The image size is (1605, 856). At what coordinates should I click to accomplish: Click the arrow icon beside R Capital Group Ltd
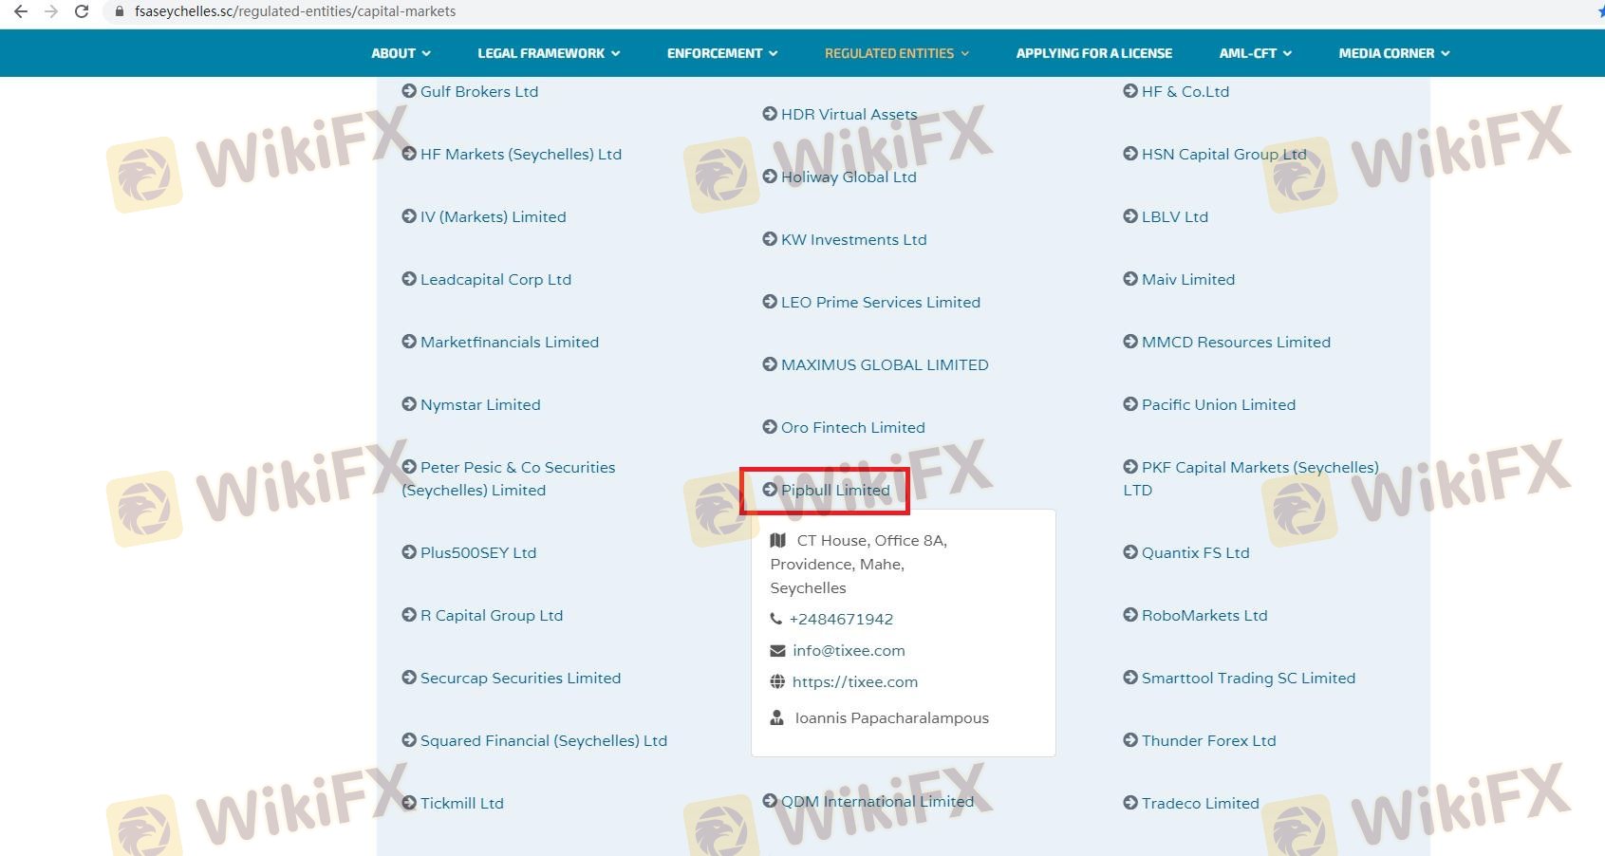[x=409, y=615]
